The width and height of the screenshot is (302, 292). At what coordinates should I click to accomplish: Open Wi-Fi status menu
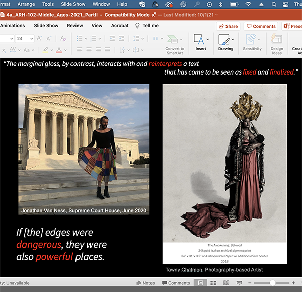[249, 4]
